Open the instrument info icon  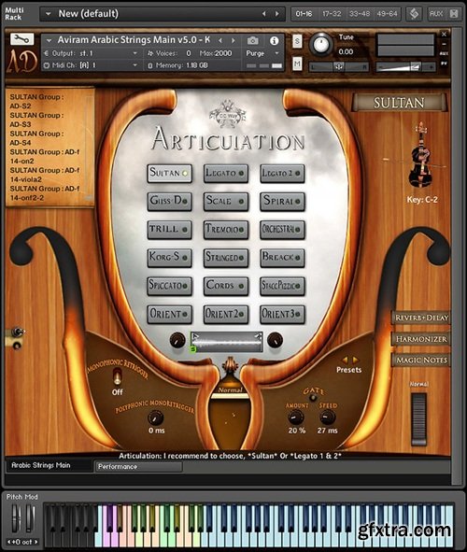(x=275, y=40)
